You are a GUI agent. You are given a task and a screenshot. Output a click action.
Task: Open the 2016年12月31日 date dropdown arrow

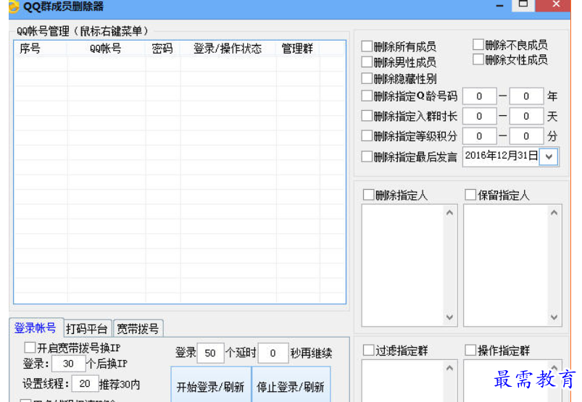[549, 156]
